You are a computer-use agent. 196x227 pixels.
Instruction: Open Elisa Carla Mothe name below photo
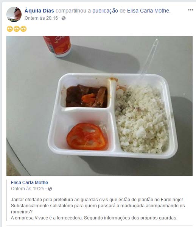point(30,183)
